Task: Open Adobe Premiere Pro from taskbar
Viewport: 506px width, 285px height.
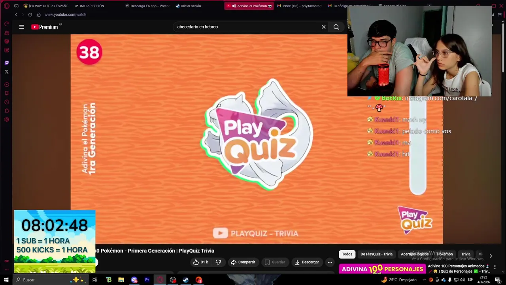Action: [x=147, y=280]
